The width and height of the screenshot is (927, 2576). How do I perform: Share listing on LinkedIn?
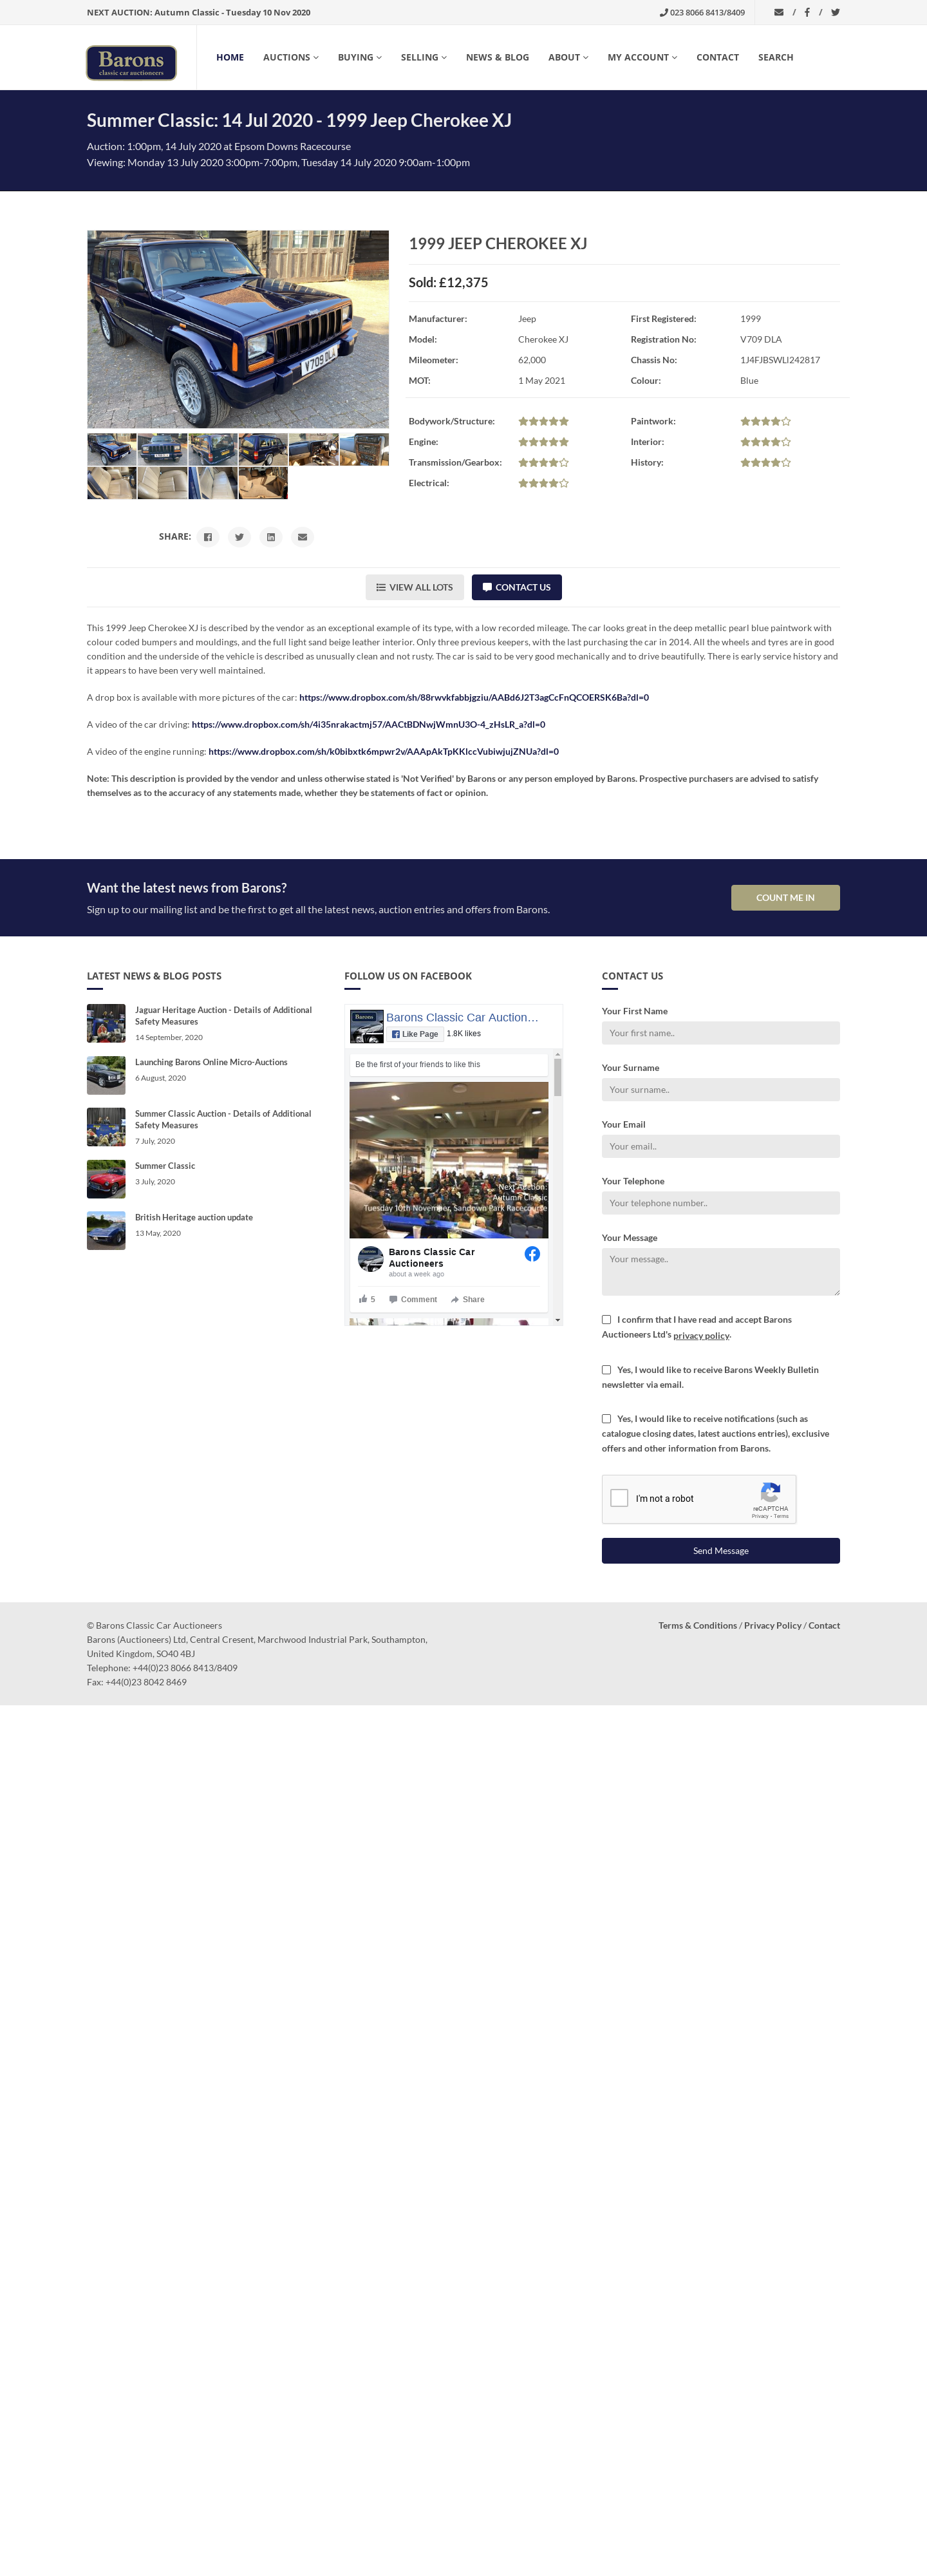[x=271, y=537]
